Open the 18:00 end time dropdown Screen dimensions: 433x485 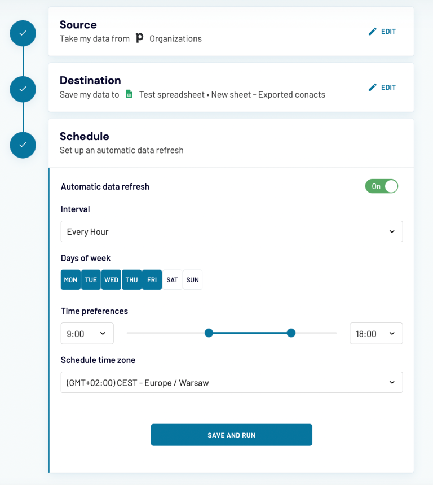point(376,333)
